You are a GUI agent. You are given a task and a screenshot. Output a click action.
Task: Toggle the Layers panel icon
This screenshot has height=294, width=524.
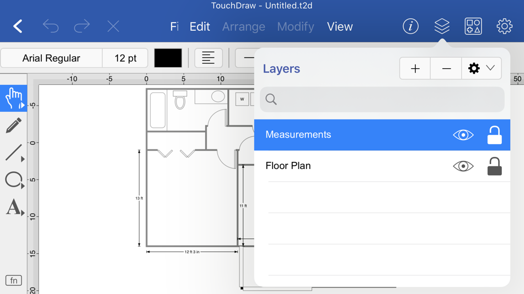pyautogui.click(x=442, y=26)
